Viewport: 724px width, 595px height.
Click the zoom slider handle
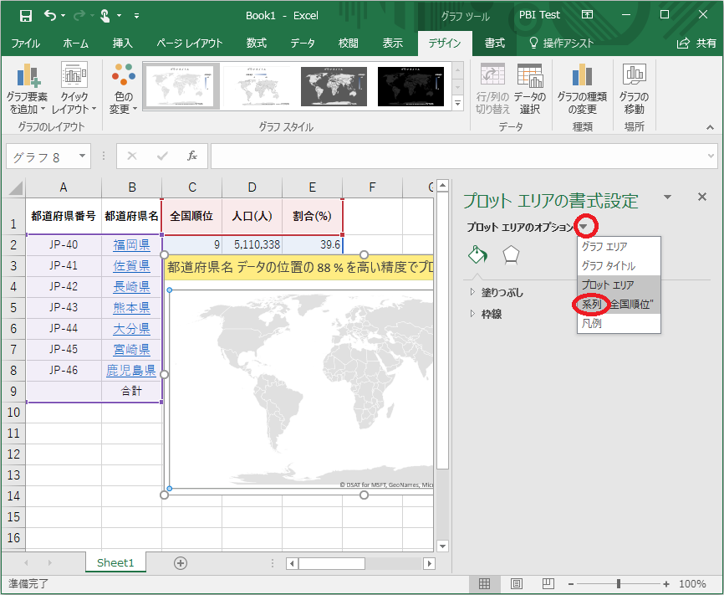[x=619, y=583]
